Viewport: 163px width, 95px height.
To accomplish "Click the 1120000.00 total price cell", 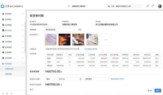I will (x=147, y=66).
